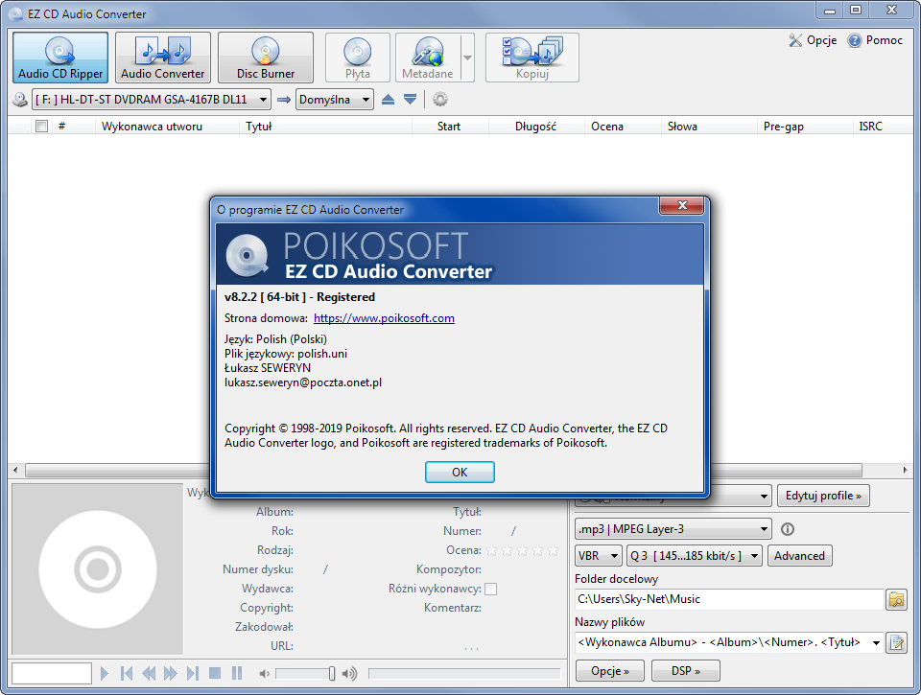Screen dimensions: 921x695
Task: Click the Metadane metadata button
Action: pos(428,58)
